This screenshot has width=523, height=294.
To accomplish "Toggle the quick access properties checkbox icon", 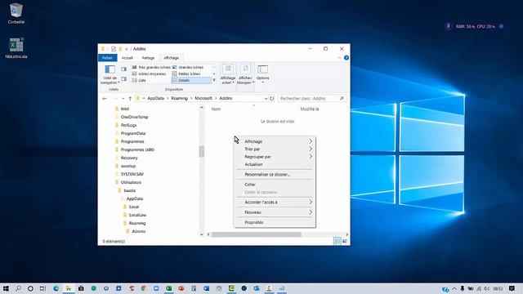I will [114, 49].
